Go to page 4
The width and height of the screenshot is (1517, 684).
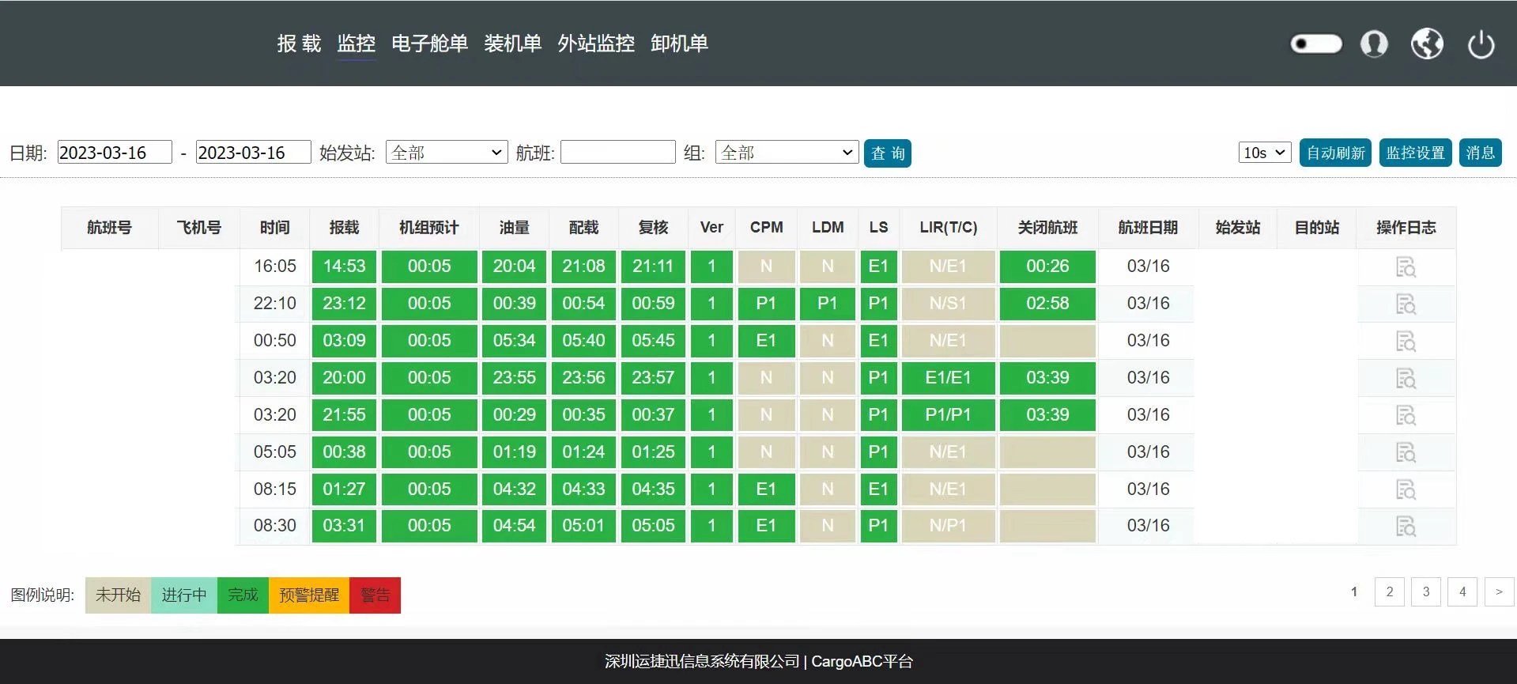click(1462, 591)
